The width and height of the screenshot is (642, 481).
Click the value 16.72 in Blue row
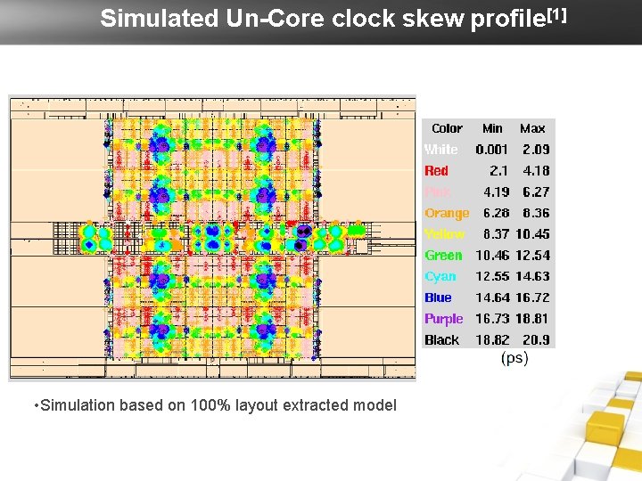532,298
